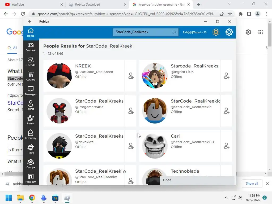272x204 pixels.
Task: Share this page from address bar
Action: pos(222,14)
